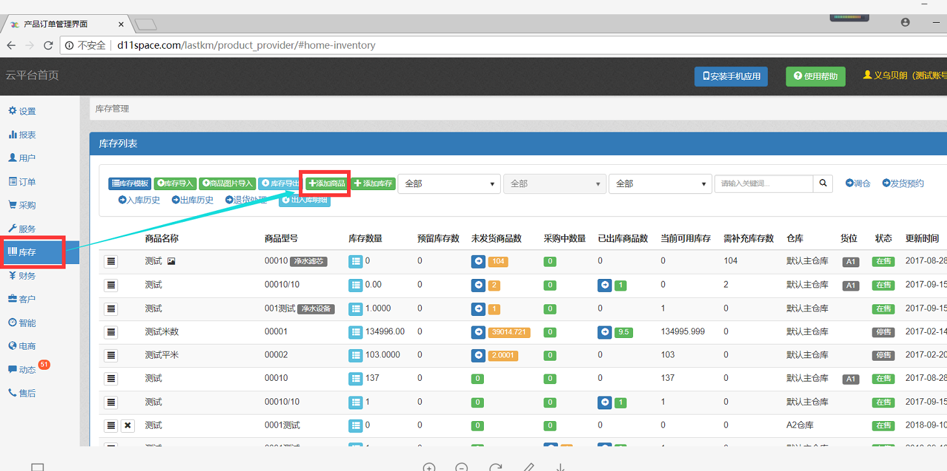This screenshot has height=471, width=947.
Task: Open stock list icon beside 103.0000
Action: 355,355
